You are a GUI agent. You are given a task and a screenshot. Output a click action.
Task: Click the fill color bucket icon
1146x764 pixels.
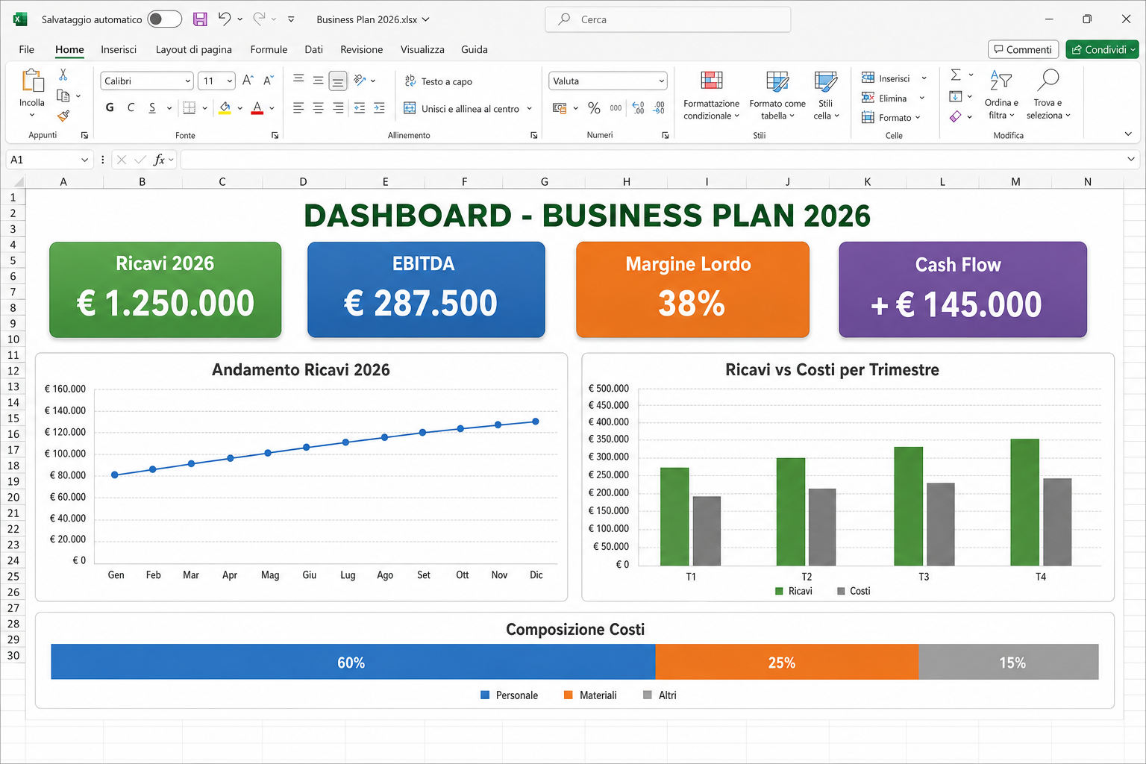(225, 107)
